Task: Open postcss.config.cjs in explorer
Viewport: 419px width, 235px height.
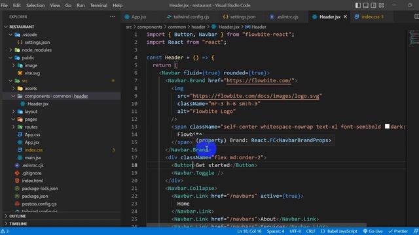Action: (x=39, y=204)
